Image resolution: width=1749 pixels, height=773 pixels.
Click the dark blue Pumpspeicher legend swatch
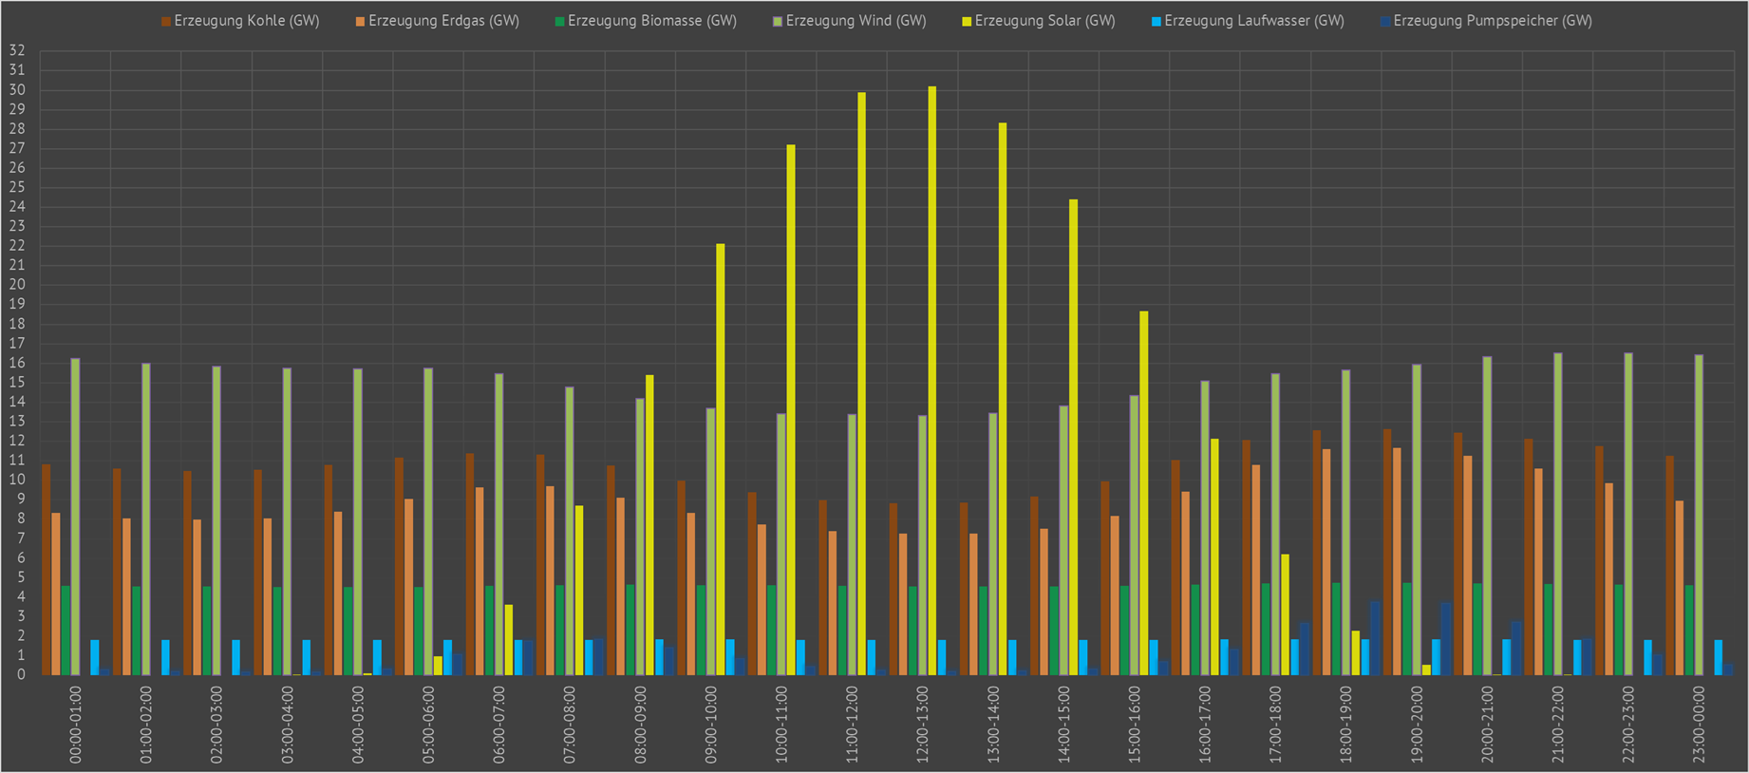click(1385, 21)
